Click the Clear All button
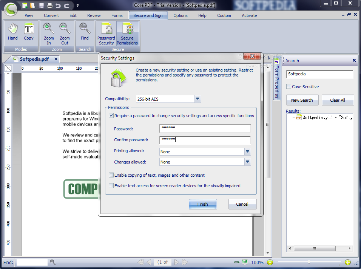 tap(338, 100)
